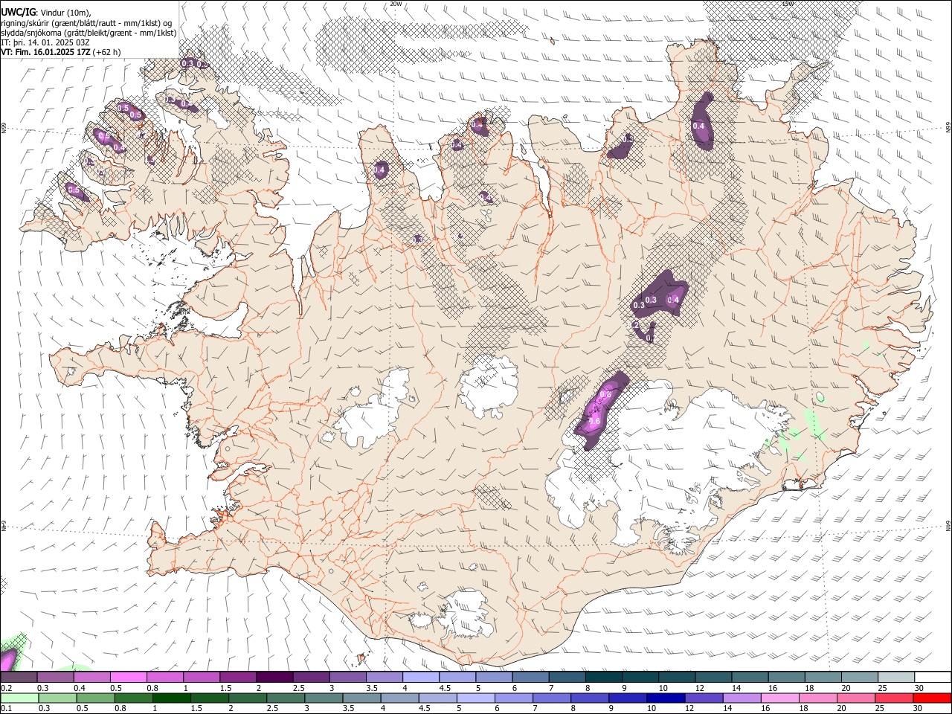Click the '30' label under the upper legend

pyautogui.click(x=919, y=688)
